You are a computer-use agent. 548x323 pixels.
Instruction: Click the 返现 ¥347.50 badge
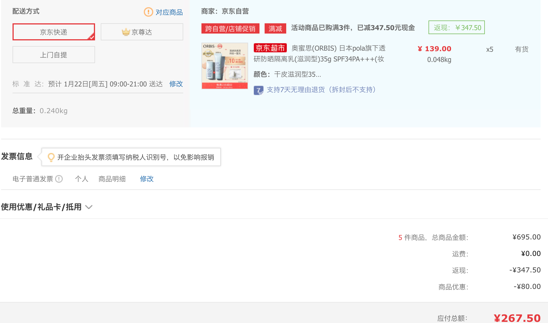tap(457, 28)
